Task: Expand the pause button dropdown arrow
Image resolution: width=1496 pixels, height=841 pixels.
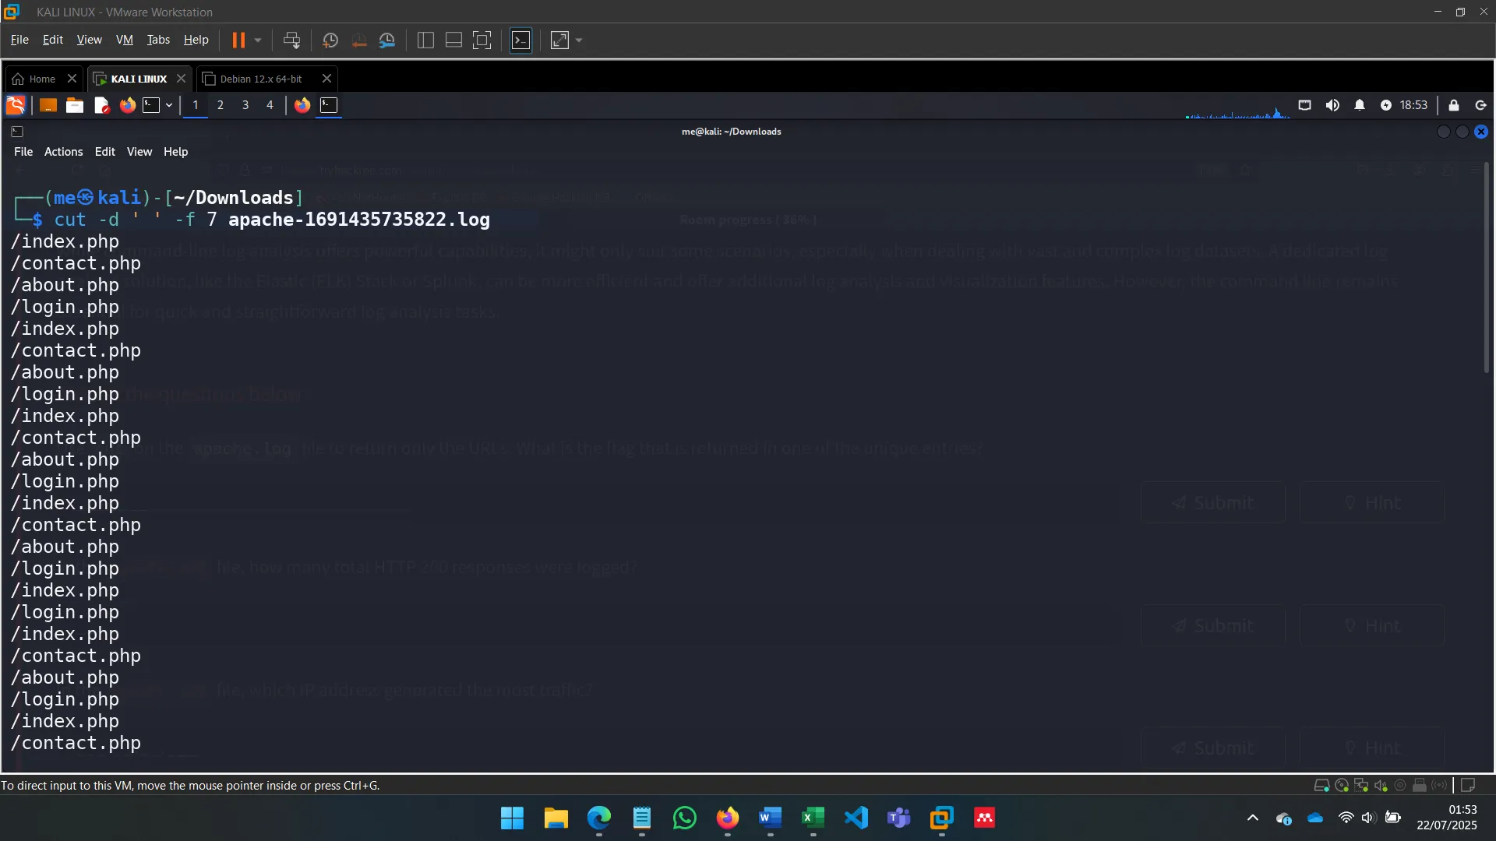Action: point(258,40)
